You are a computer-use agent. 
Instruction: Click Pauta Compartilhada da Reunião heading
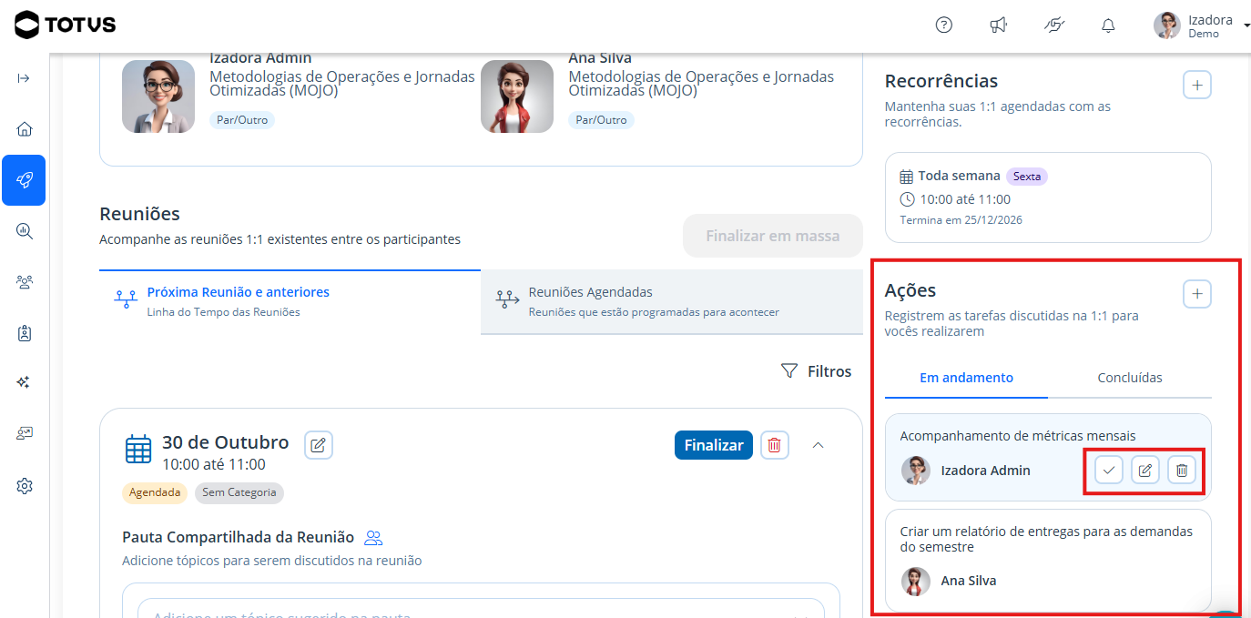(238, 537)
